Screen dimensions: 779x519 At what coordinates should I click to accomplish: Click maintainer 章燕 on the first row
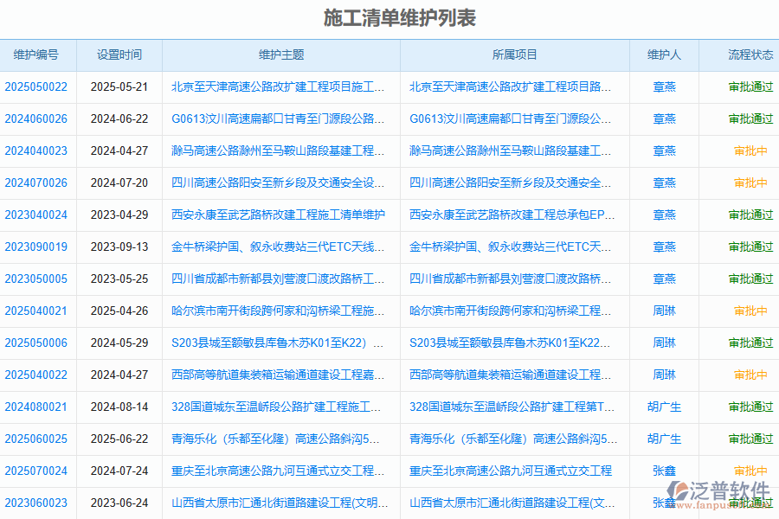[x=664, y=87]
